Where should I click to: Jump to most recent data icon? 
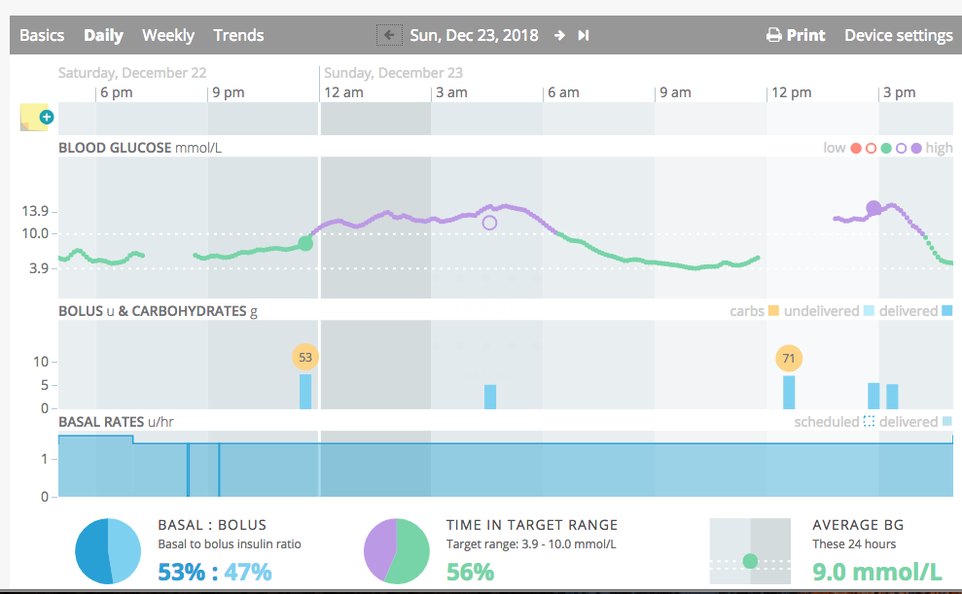point(584,36)
